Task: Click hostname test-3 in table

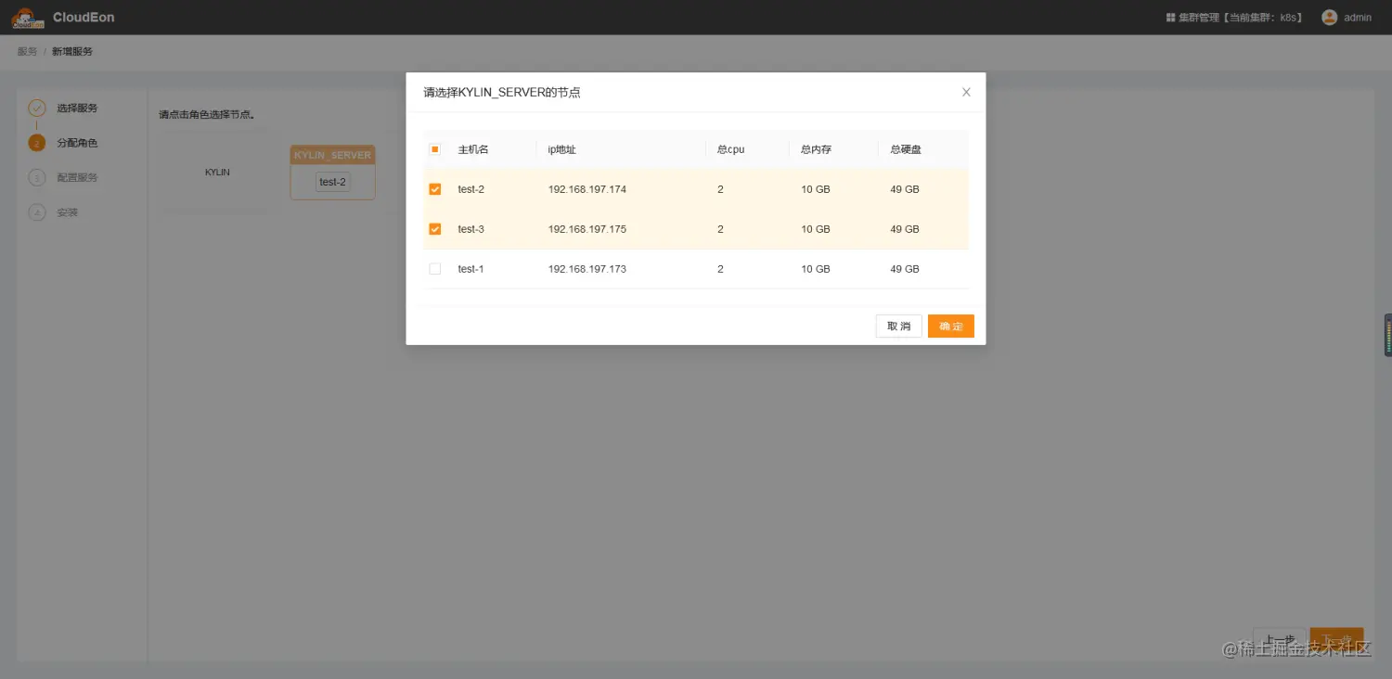Action: [x=471, y=229]
